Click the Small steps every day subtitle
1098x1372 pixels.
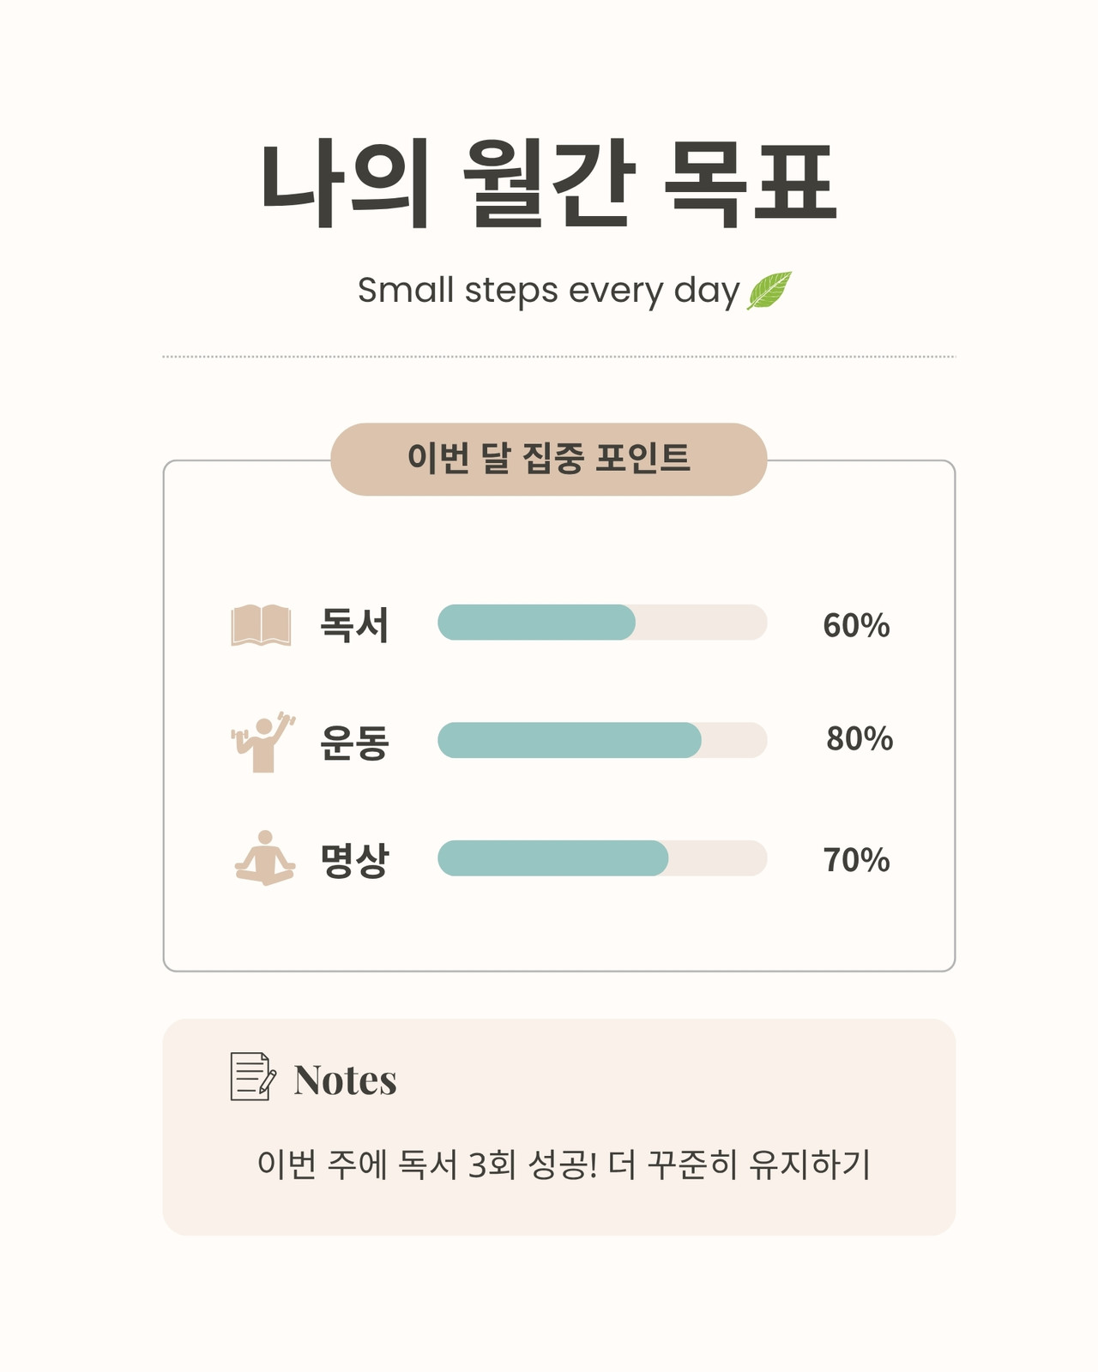pos(549,291)
